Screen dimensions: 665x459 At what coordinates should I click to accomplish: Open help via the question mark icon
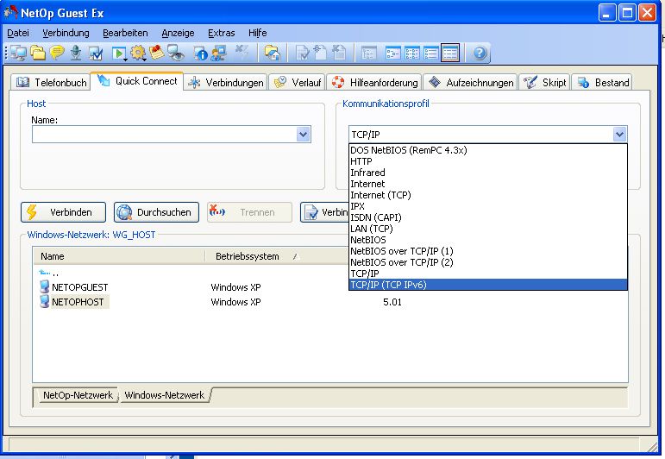pos(480,53)
